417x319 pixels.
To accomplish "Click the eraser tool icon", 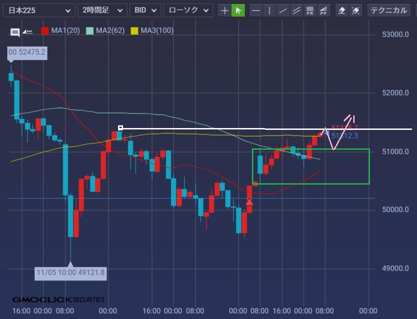I will [342, 10].
